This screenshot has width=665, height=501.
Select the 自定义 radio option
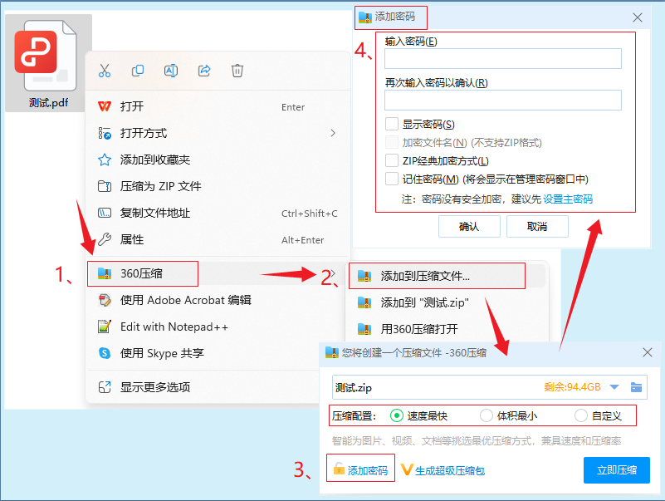(581, 415)
